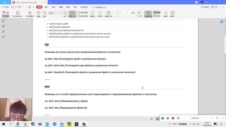The width and height of the screenshot is (226, 127).
Task: Switch to the Protect tab
Action: point(75,7)
